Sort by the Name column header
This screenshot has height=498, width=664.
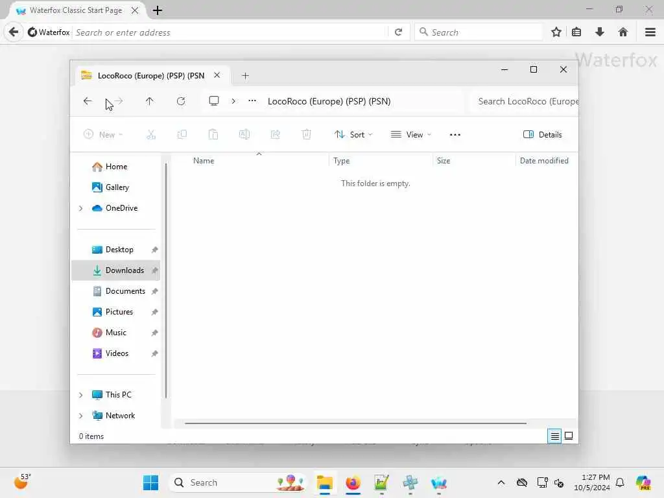(x=204, y=161)
